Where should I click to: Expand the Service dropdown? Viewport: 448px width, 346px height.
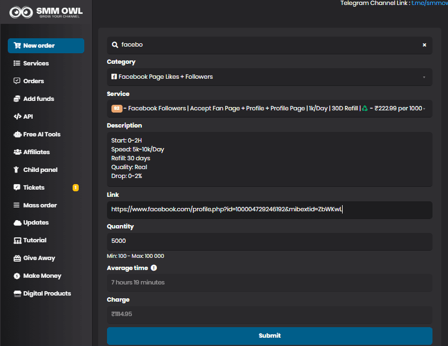click(x=269, y=109)
